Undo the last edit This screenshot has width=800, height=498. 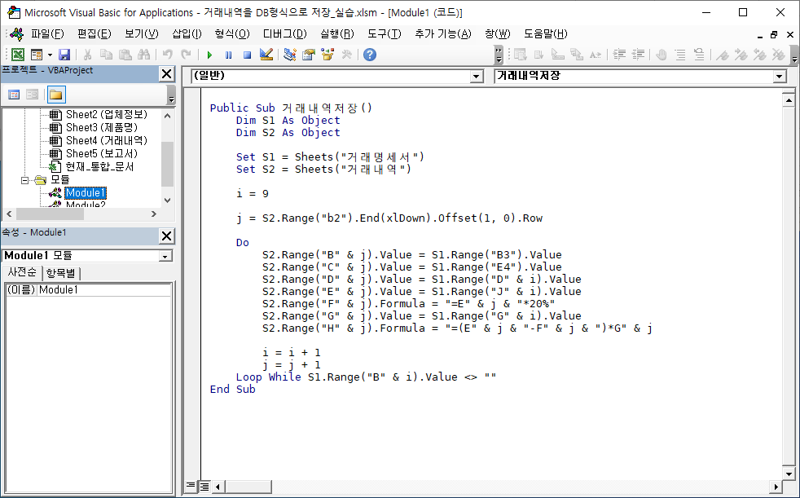(167, 55)
